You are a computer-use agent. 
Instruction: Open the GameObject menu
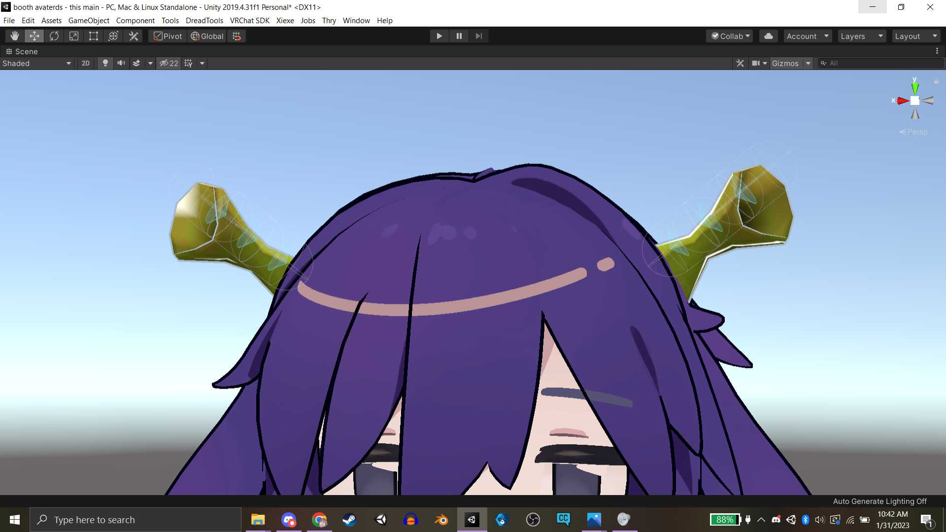(x=89, y=20)
